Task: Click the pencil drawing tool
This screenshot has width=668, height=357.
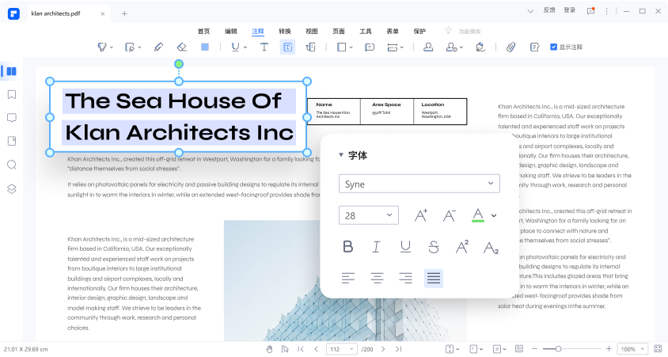Action: click(x=158, y=47)
